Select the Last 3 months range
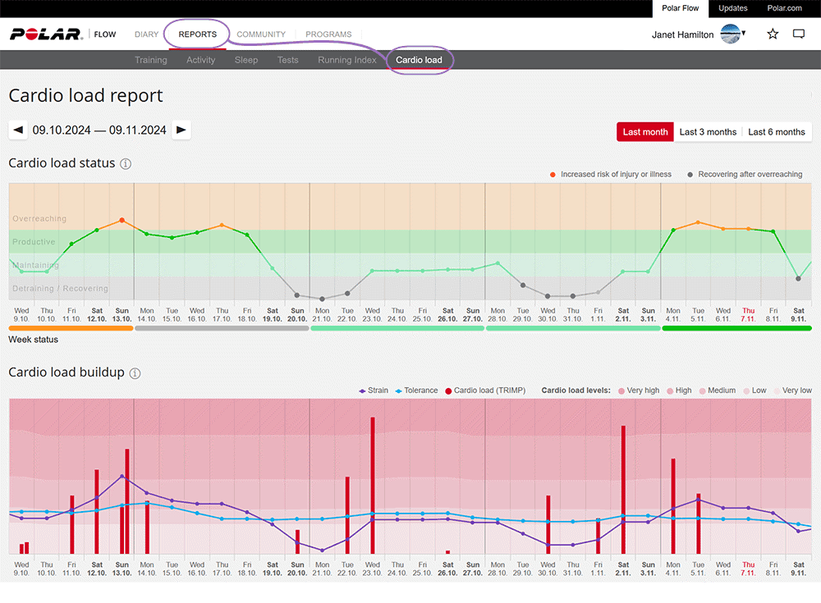 click(x=708, y=132)
